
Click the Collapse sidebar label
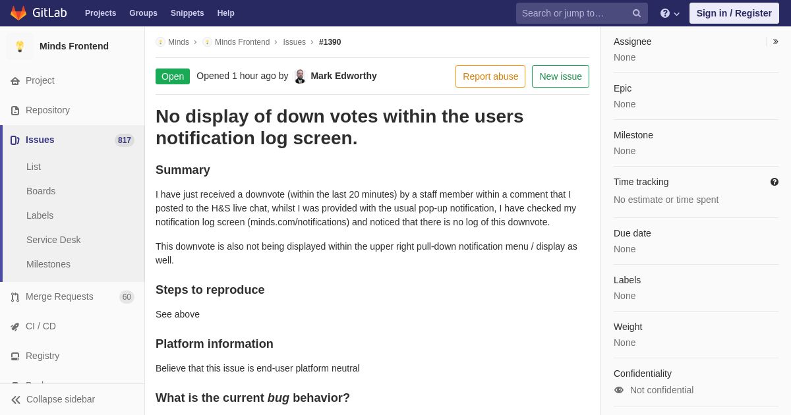tap(61, 399)
